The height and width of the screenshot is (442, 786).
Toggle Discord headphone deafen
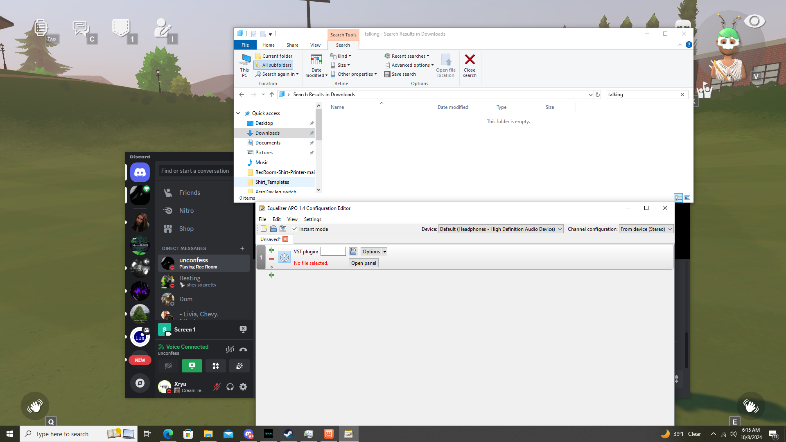click(x=230, y=387)
